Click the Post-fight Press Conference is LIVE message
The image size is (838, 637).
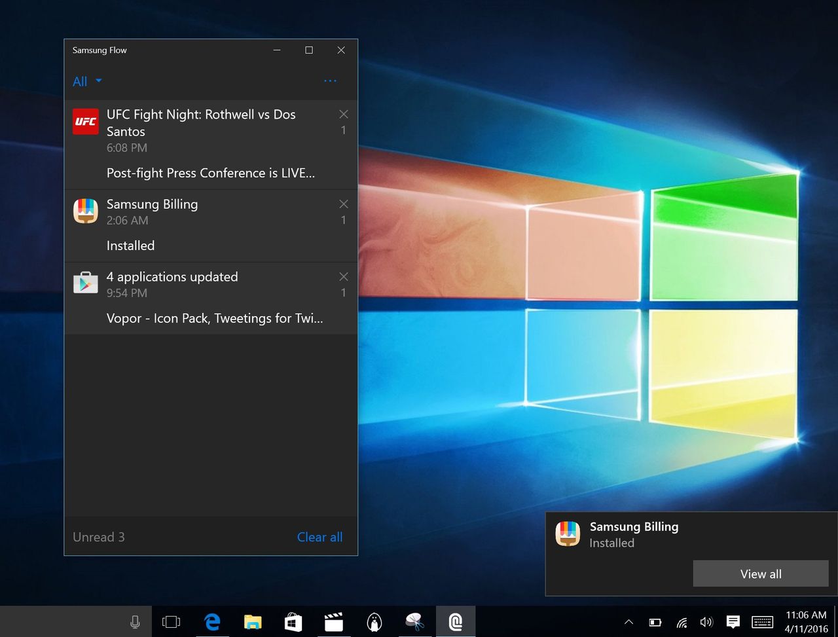coord(211,173)
